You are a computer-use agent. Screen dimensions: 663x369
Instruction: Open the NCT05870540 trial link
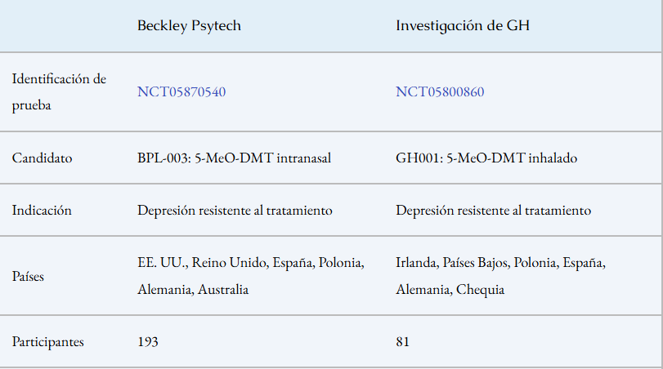coord(181,91)
